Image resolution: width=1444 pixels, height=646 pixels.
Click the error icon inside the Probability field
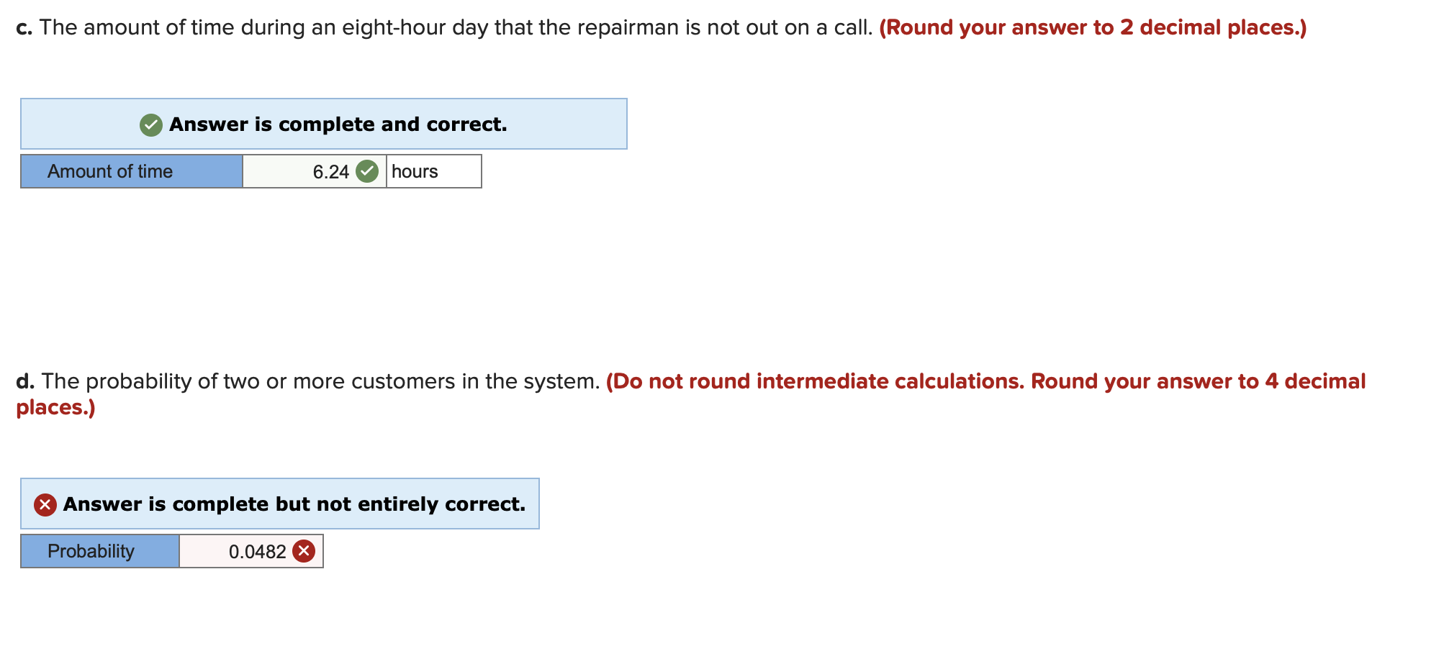click(x=304, y=551)
